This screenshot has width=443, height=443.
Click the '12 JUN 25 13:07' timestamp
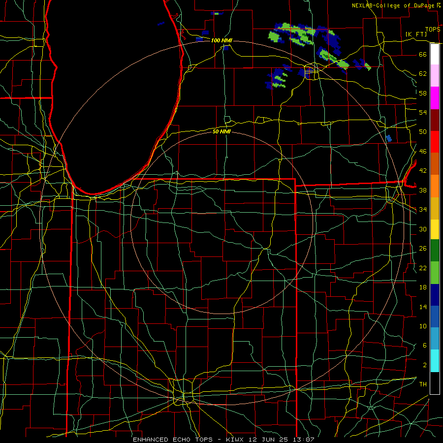(282, 440)
